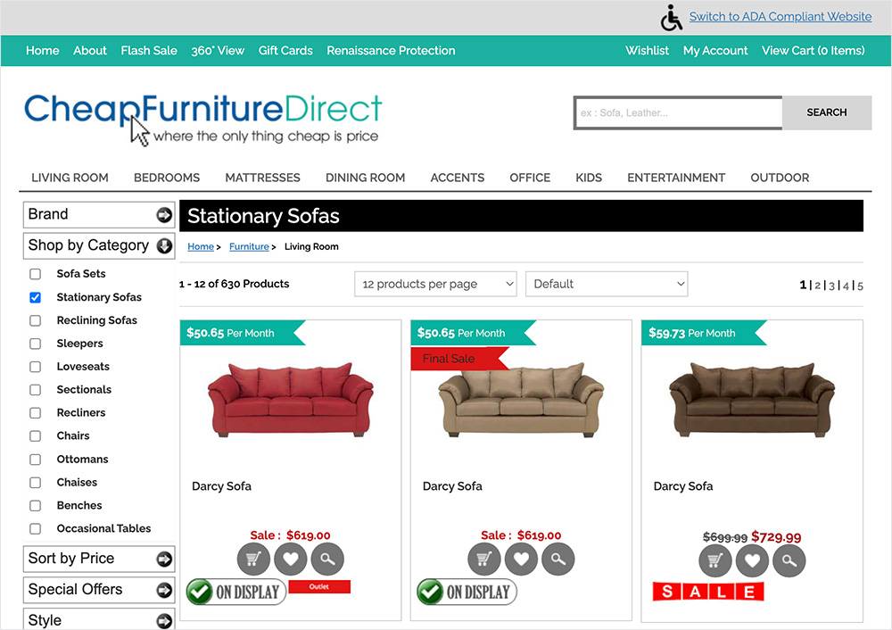Wishlist heart for brown Darcy Sofa
892x630 pixels.
(x=752, y=560)
